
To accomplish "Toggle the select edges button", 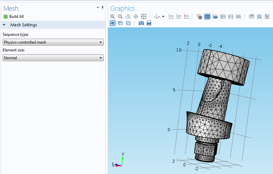I will pyautogui.click(x=223, y=17).
